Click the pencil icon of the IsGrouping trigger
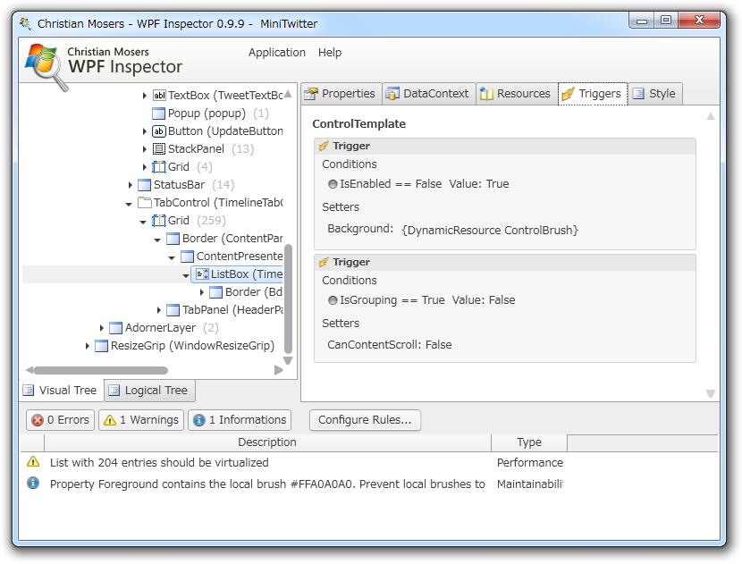This screenshot has height=564, width=742. pyautogui.click(x=324, y=262)
